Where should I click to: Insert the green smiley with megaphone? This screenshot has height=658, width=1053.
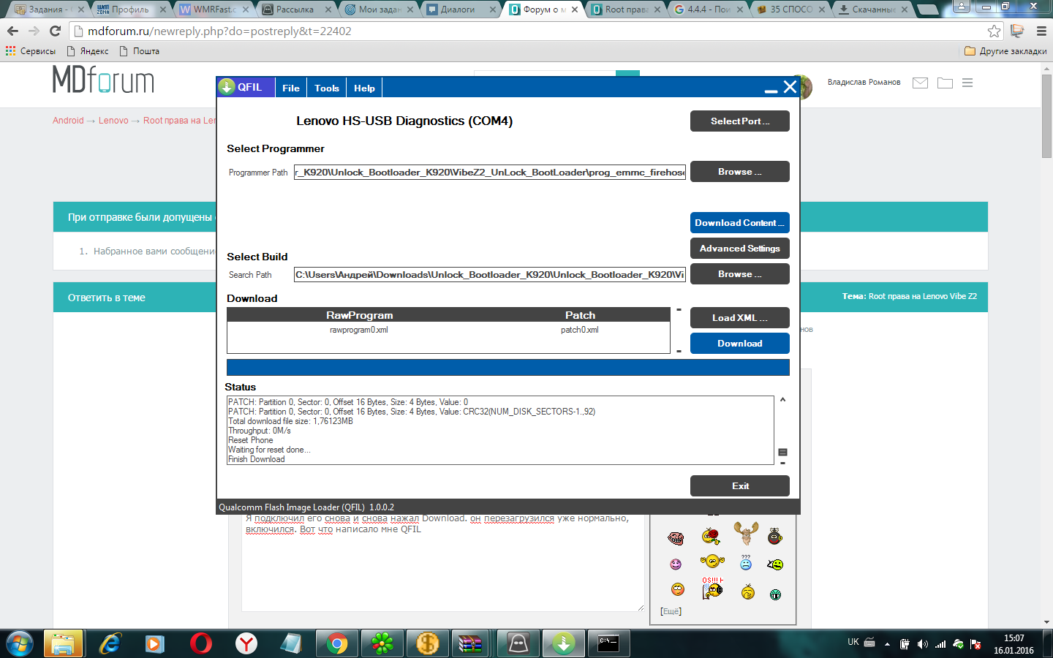click(x=775, y=564)
